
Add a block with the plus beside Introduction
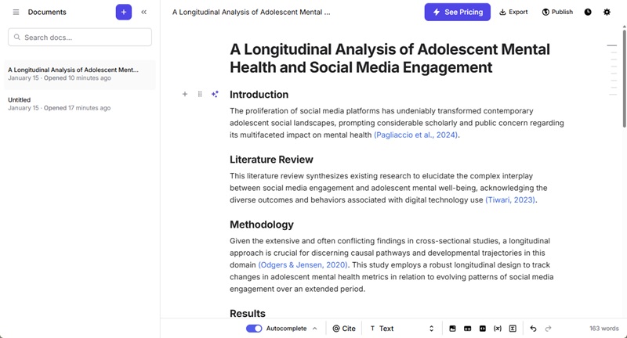click(185, 95)
